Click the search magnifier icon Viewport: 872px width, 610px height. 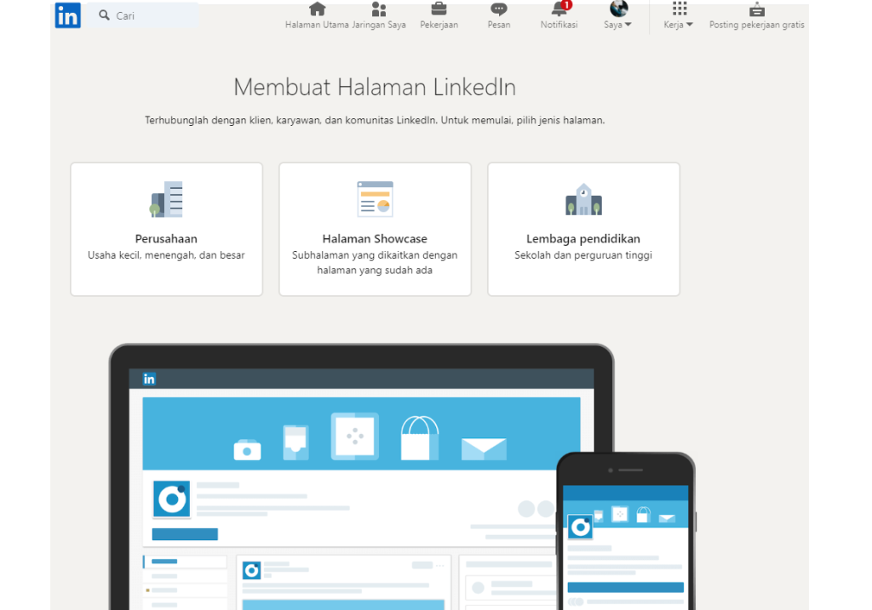pos(104,15)
